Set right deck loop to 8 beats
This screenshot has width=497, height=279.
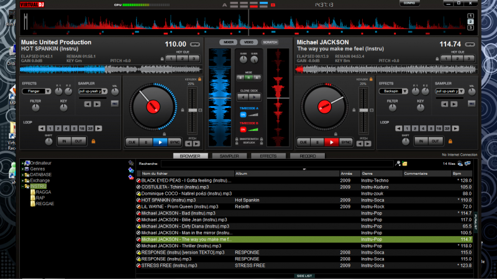431,128
